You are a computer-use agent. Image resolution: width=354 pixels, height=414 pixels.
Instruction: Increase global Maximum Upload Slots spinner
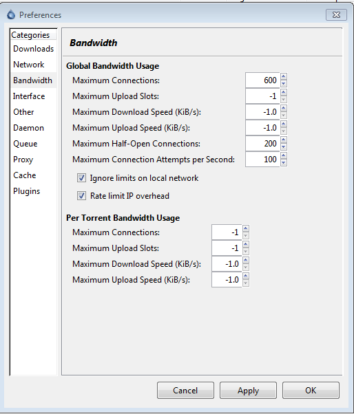284,92
